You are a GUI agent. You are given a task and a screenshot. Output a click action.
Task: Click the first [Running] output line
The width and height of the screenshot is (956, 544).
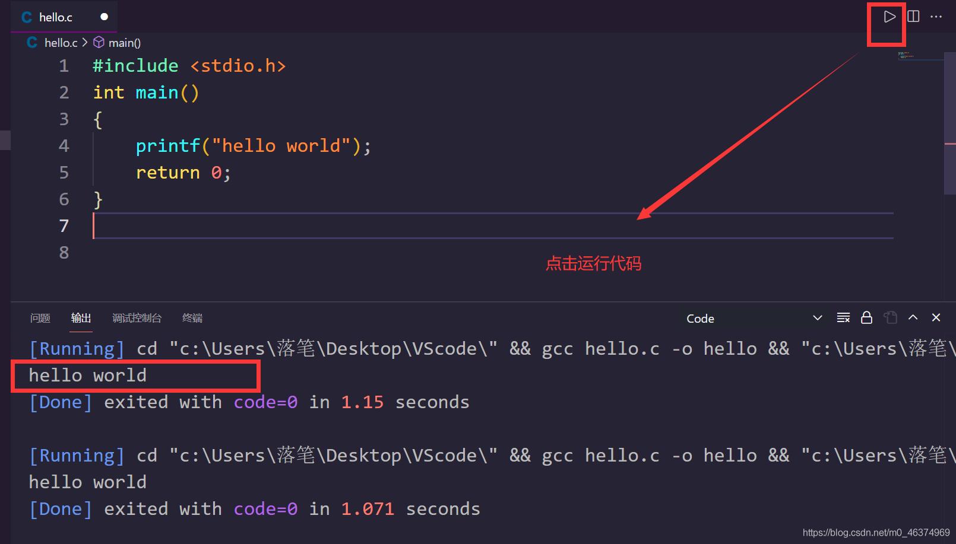tap(492, 349)
